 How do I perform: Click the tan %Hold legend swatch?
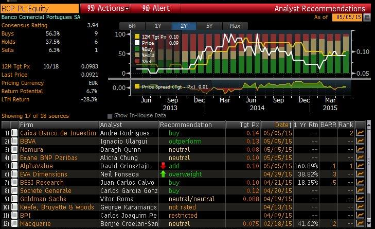coord(137,55)
